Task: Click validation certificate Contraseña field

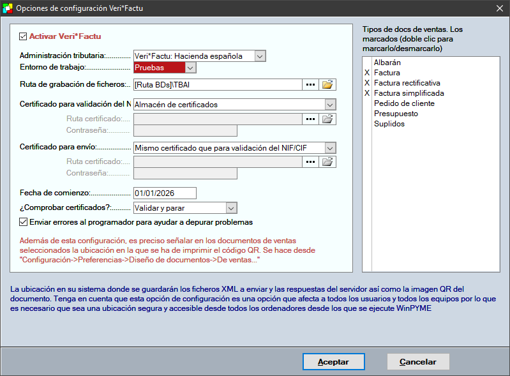Action: (185, 131)
